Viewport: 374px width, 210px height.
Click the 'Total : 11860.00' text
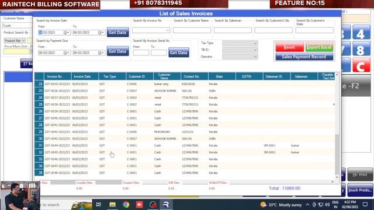click(x=285, y=188)
